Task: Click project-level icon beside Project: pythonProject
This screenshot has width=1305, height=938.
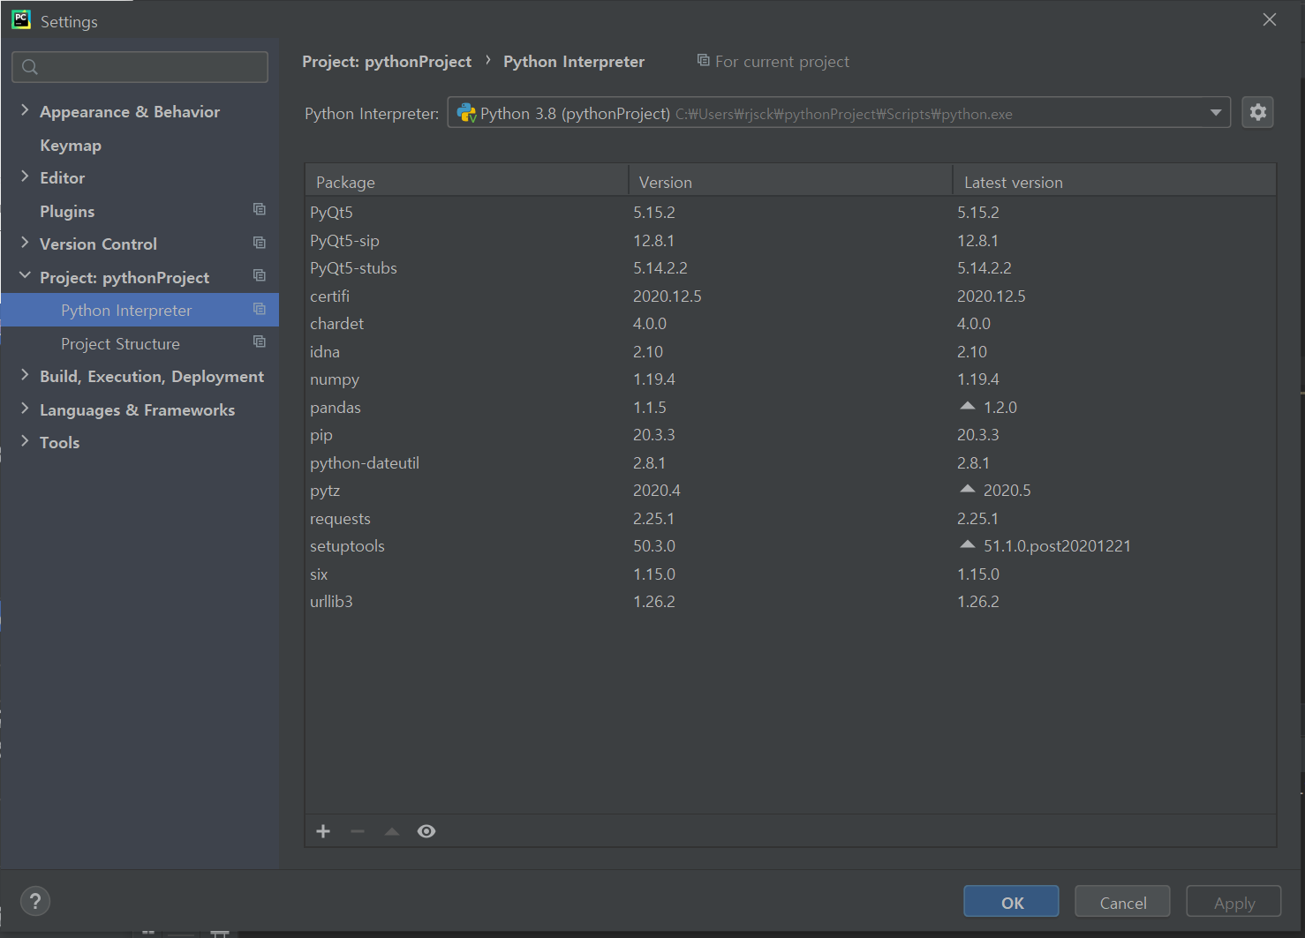Action: [x=260, y=275]
